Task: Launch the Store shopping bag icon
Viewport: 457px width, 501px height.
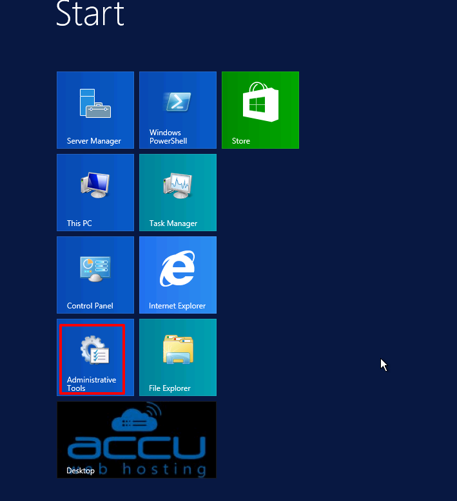Action: [260, 102]
